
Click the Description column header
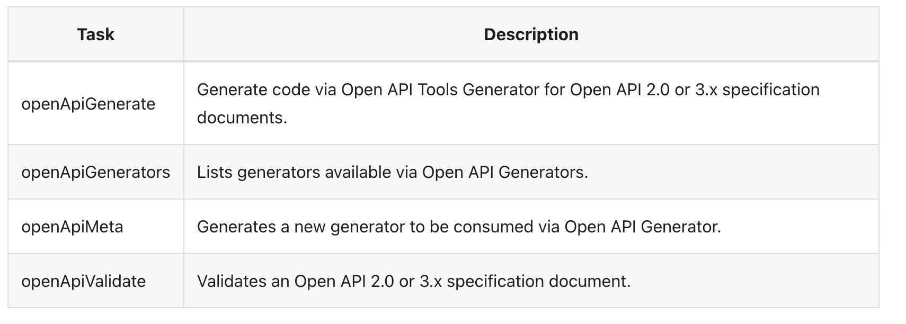tap(531, 34)
